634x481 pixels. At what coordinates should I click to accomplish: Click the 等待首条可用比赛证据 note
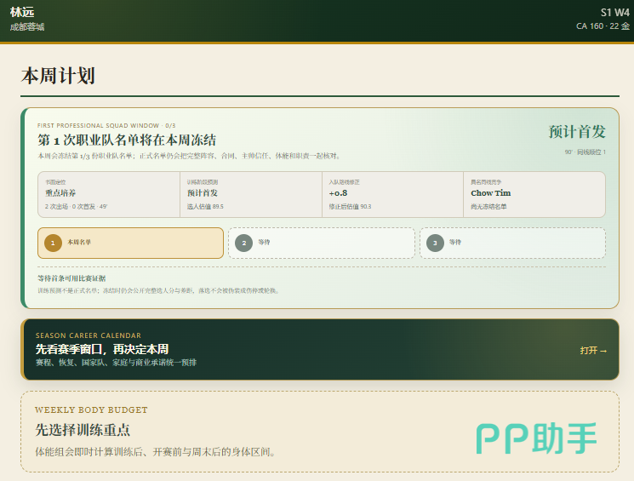[71, 278]
